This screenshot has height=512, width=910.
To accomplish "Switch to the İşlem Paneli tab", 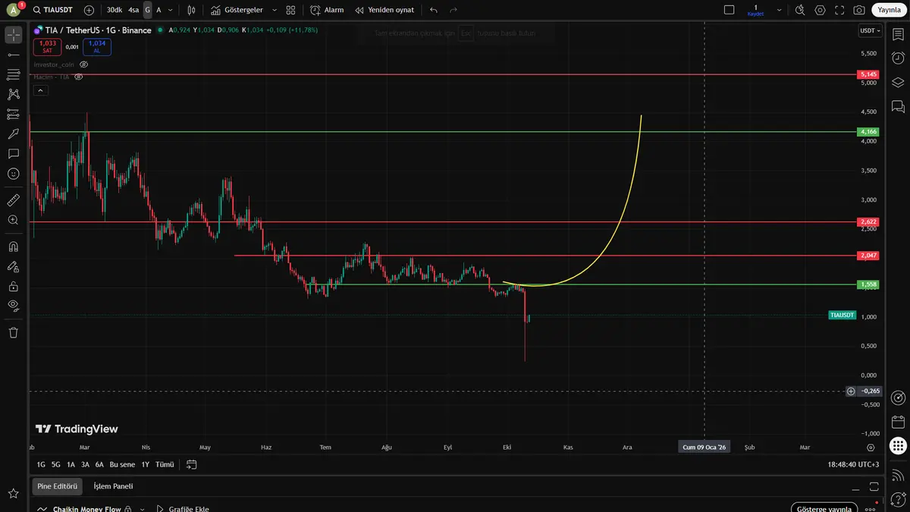I will click(x=113, y=486).
